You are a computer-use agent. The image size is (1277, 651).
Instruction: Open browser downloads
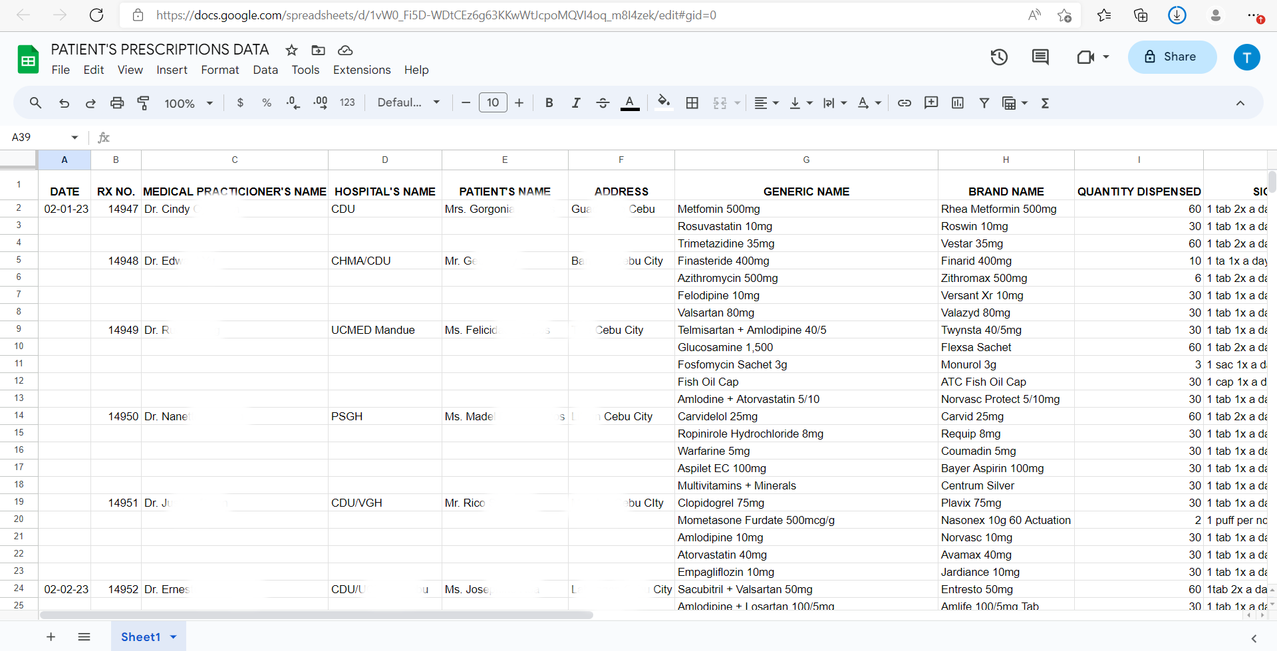(x=1177, y=15)
